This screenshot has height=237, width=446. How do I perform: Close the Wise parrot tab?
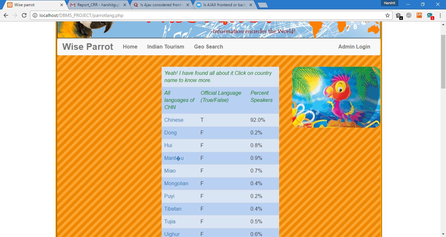[x=62, y=5]
